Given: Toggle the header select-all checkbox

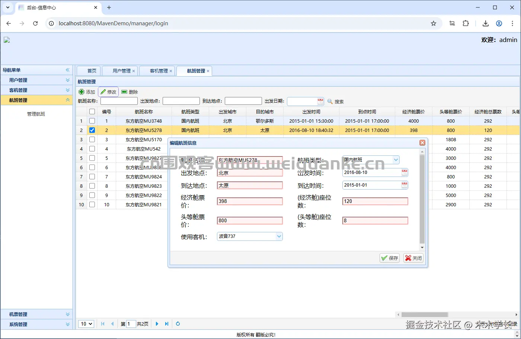Looking at the screenshot, I should point(92,112).
